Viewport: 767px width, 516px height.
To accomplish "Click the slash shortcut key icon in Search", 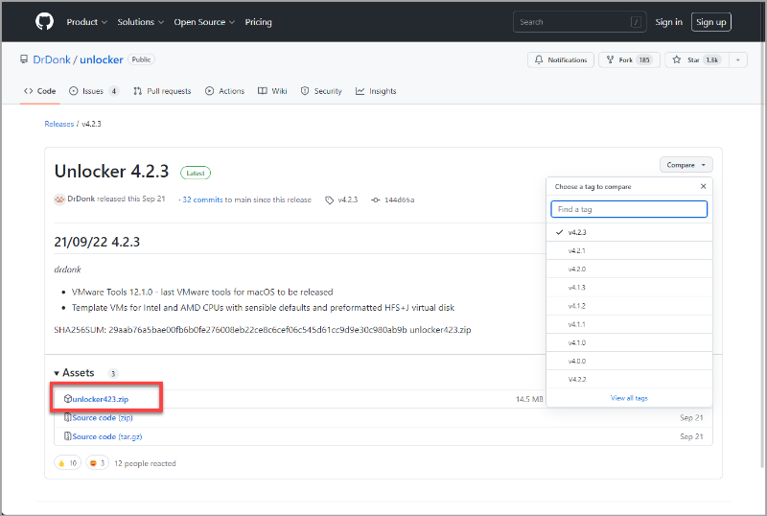I will pos(636,22).
